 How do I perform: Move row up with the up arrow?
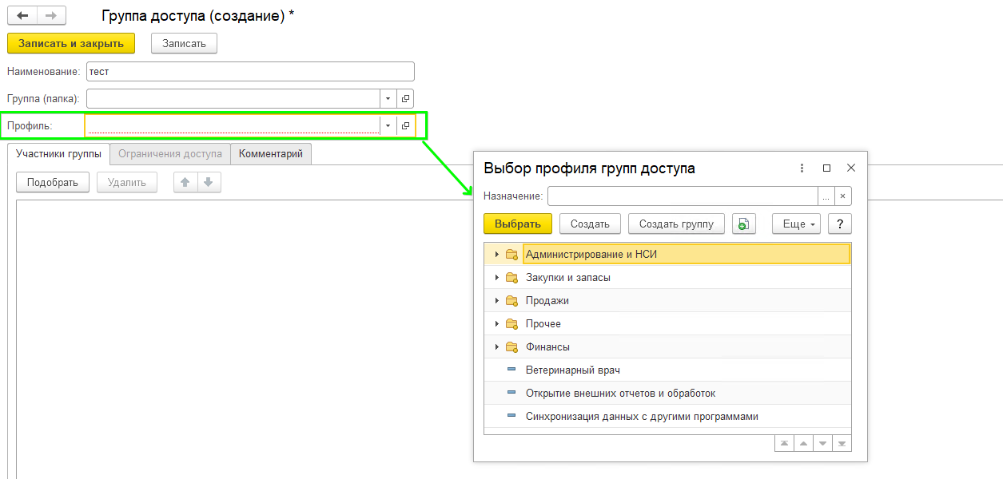(185, 182)
